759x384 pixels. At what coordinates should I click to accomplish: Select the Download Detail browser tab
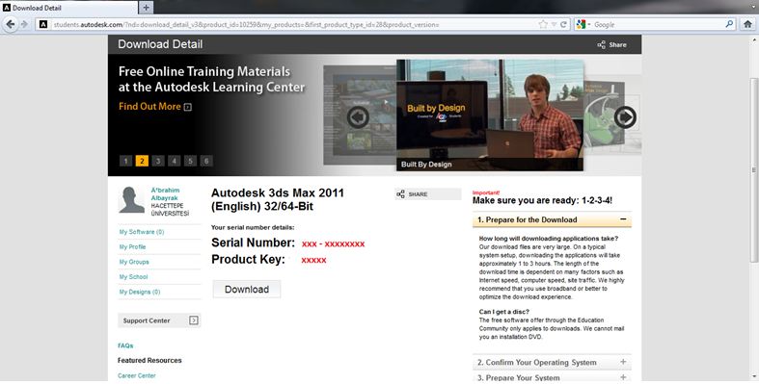coord(69,8)
